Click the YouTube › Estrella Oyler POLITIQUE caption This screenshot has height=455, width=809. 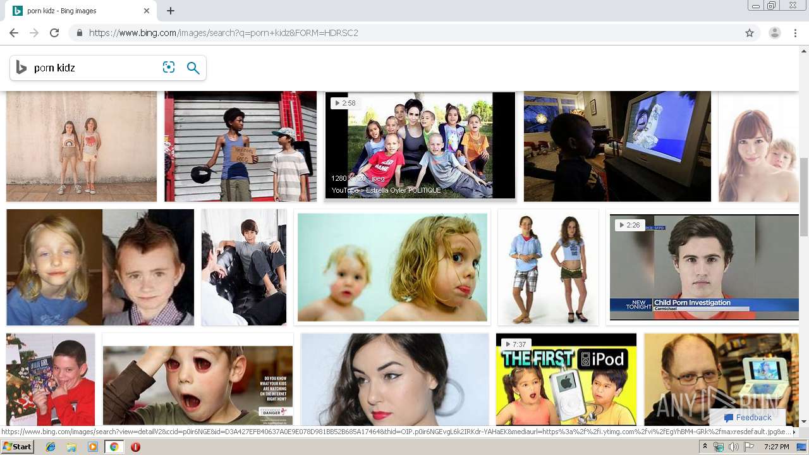[386, 190]
